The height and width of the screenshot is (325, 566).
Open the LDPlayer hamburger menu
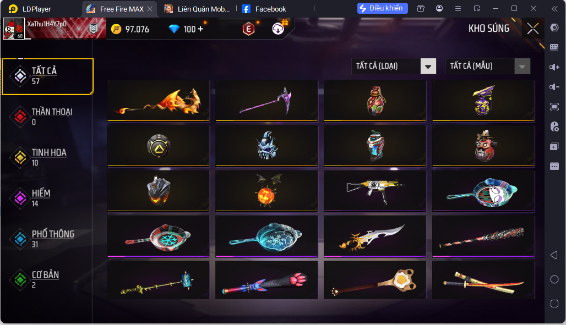coord(458,8)
